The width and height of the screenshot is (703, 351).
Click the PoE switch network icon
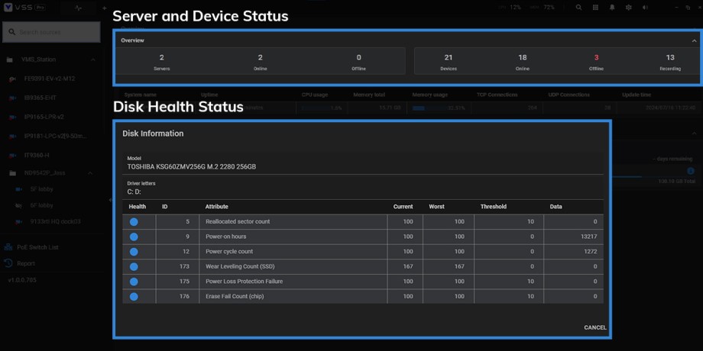click(8, 247)
